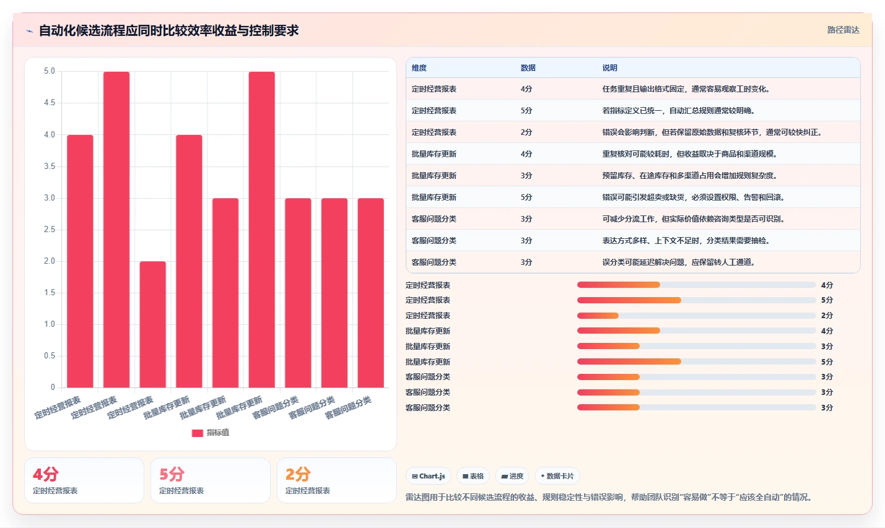Screen dimensions: 885x528
Task: Click the lightning icon beside the page title
Action: 29,31
